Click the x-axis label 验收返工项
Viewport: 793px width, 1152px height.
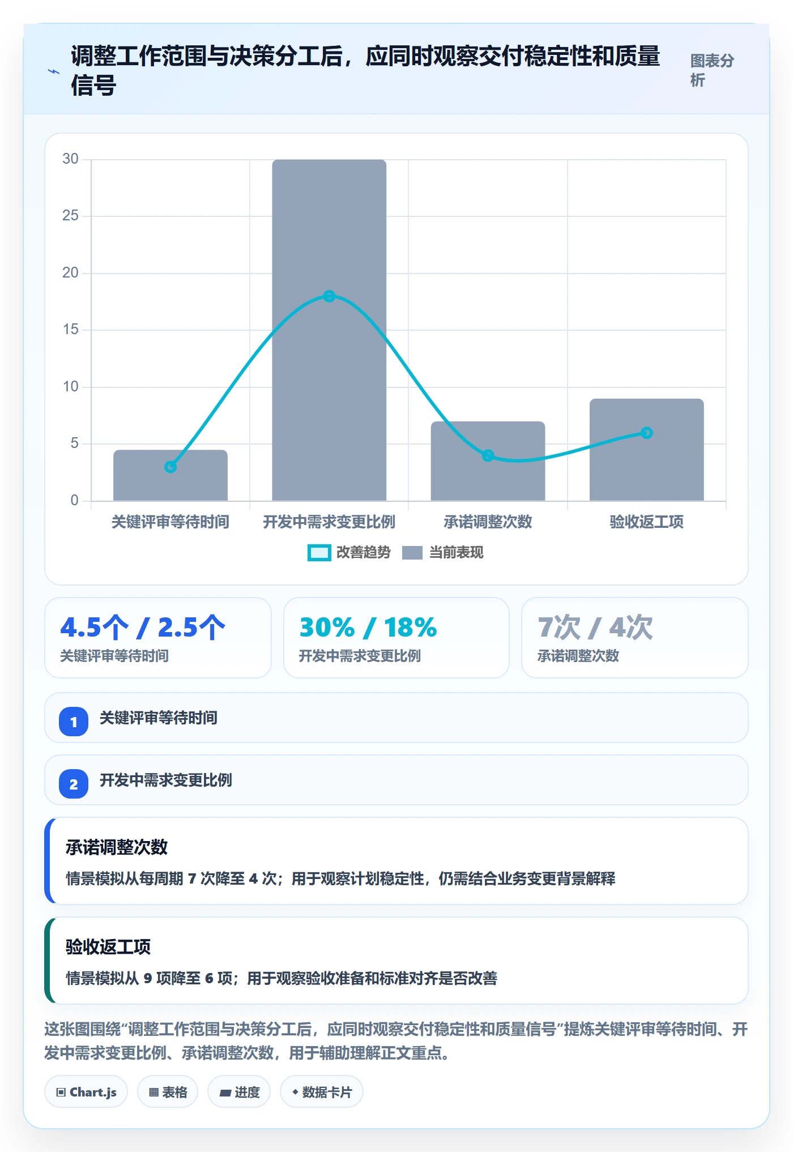click(646, 522)
